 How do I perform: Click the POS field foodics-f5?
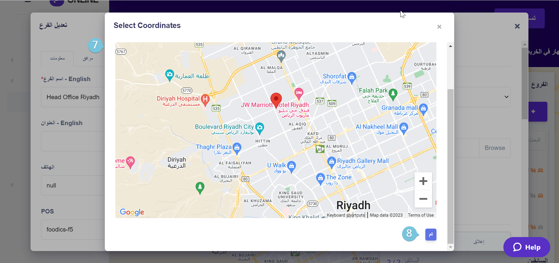(x=73, y=229)
